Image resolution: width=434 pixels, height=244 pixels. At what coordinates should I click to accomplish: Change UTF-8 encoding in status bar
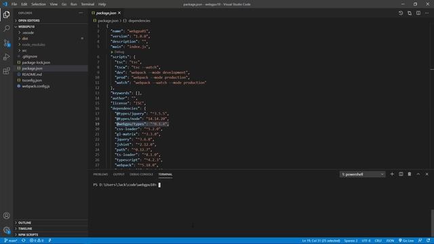point(366,241)
